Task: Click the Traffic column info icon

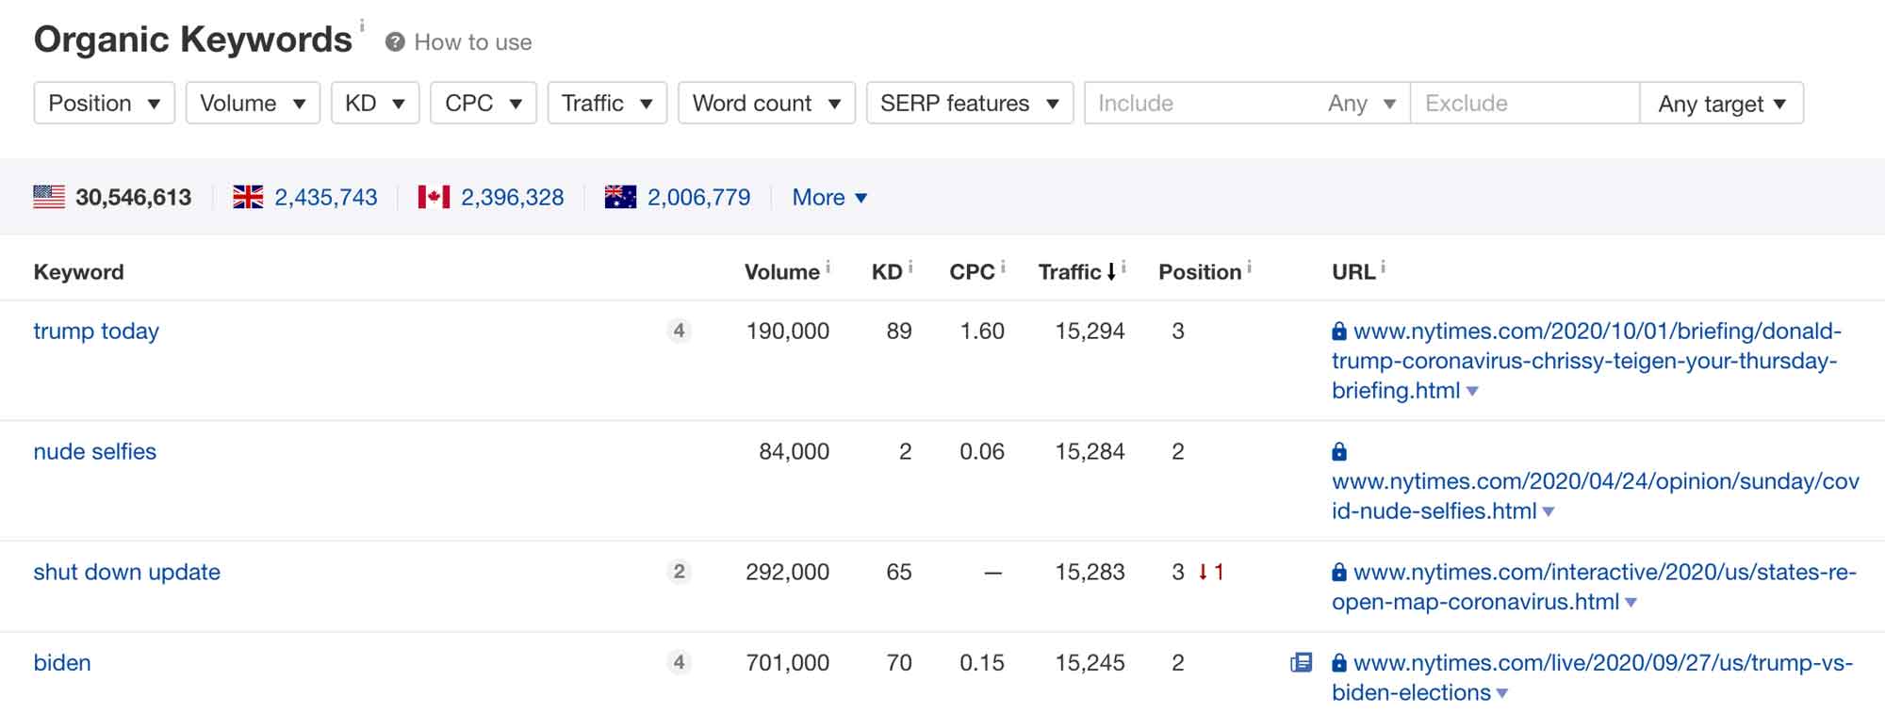Action: (x=1123, y=267)
